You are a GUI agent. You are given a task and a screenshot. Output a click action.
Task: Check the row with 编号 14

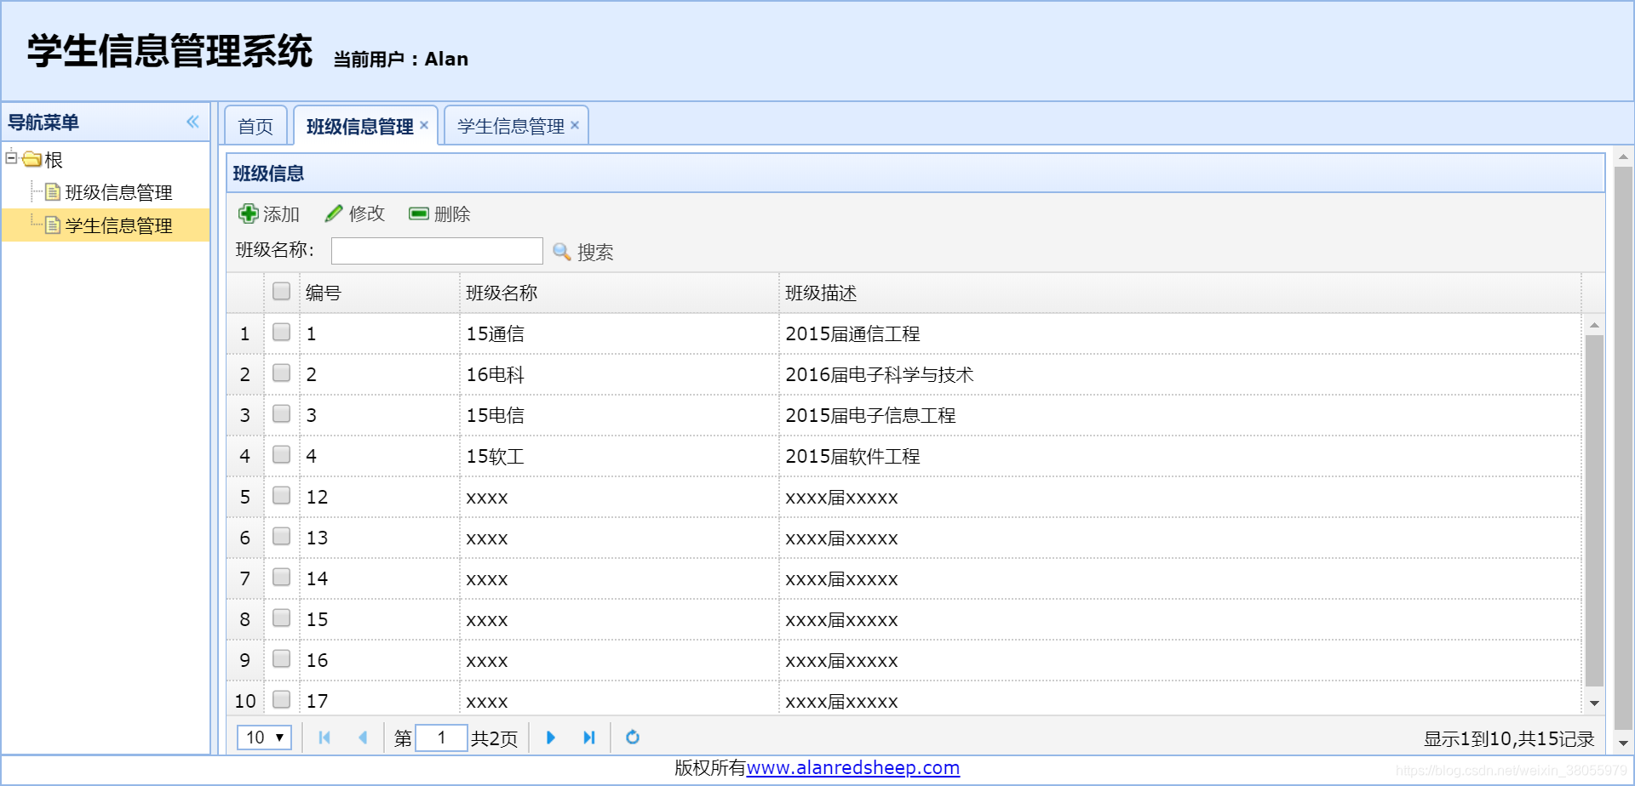[x=282, y=578]
